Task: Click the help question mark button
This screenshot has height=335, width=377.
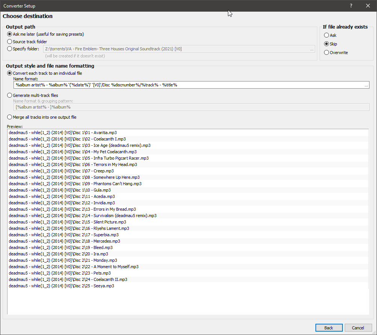Action: tap(351, 6)
